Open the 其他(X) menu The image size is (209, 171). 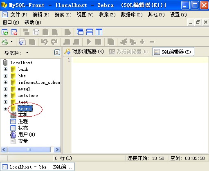tap(156, 15)
